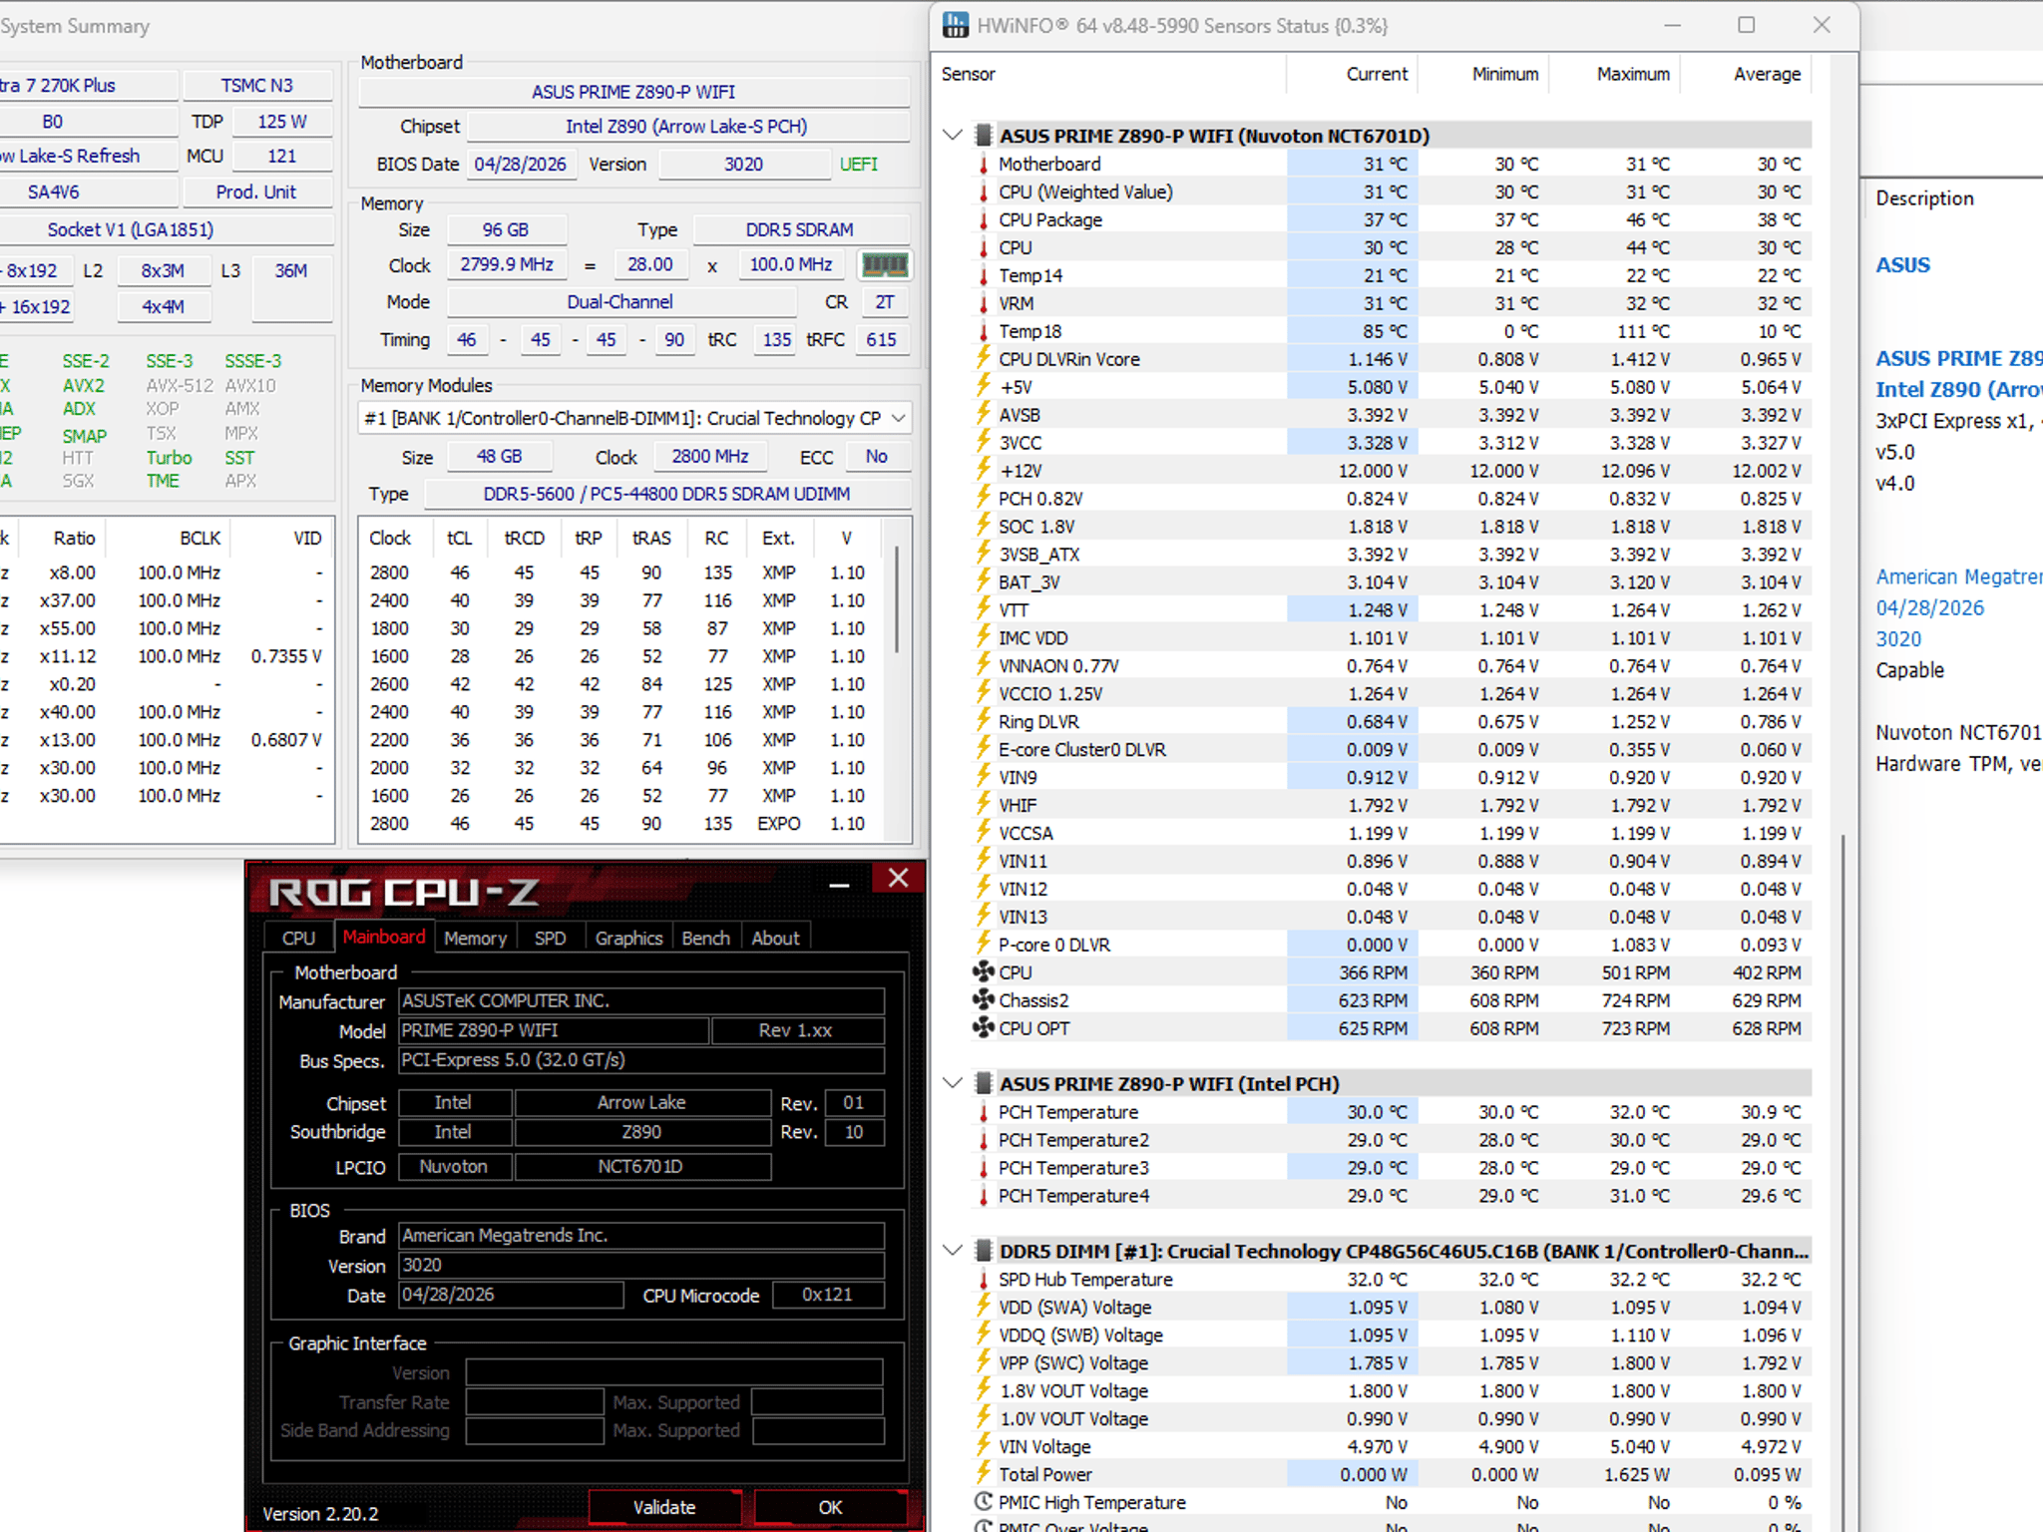Click the American Megatrends link
The image size is (2043, 1532).
(x=1958, y=576)
